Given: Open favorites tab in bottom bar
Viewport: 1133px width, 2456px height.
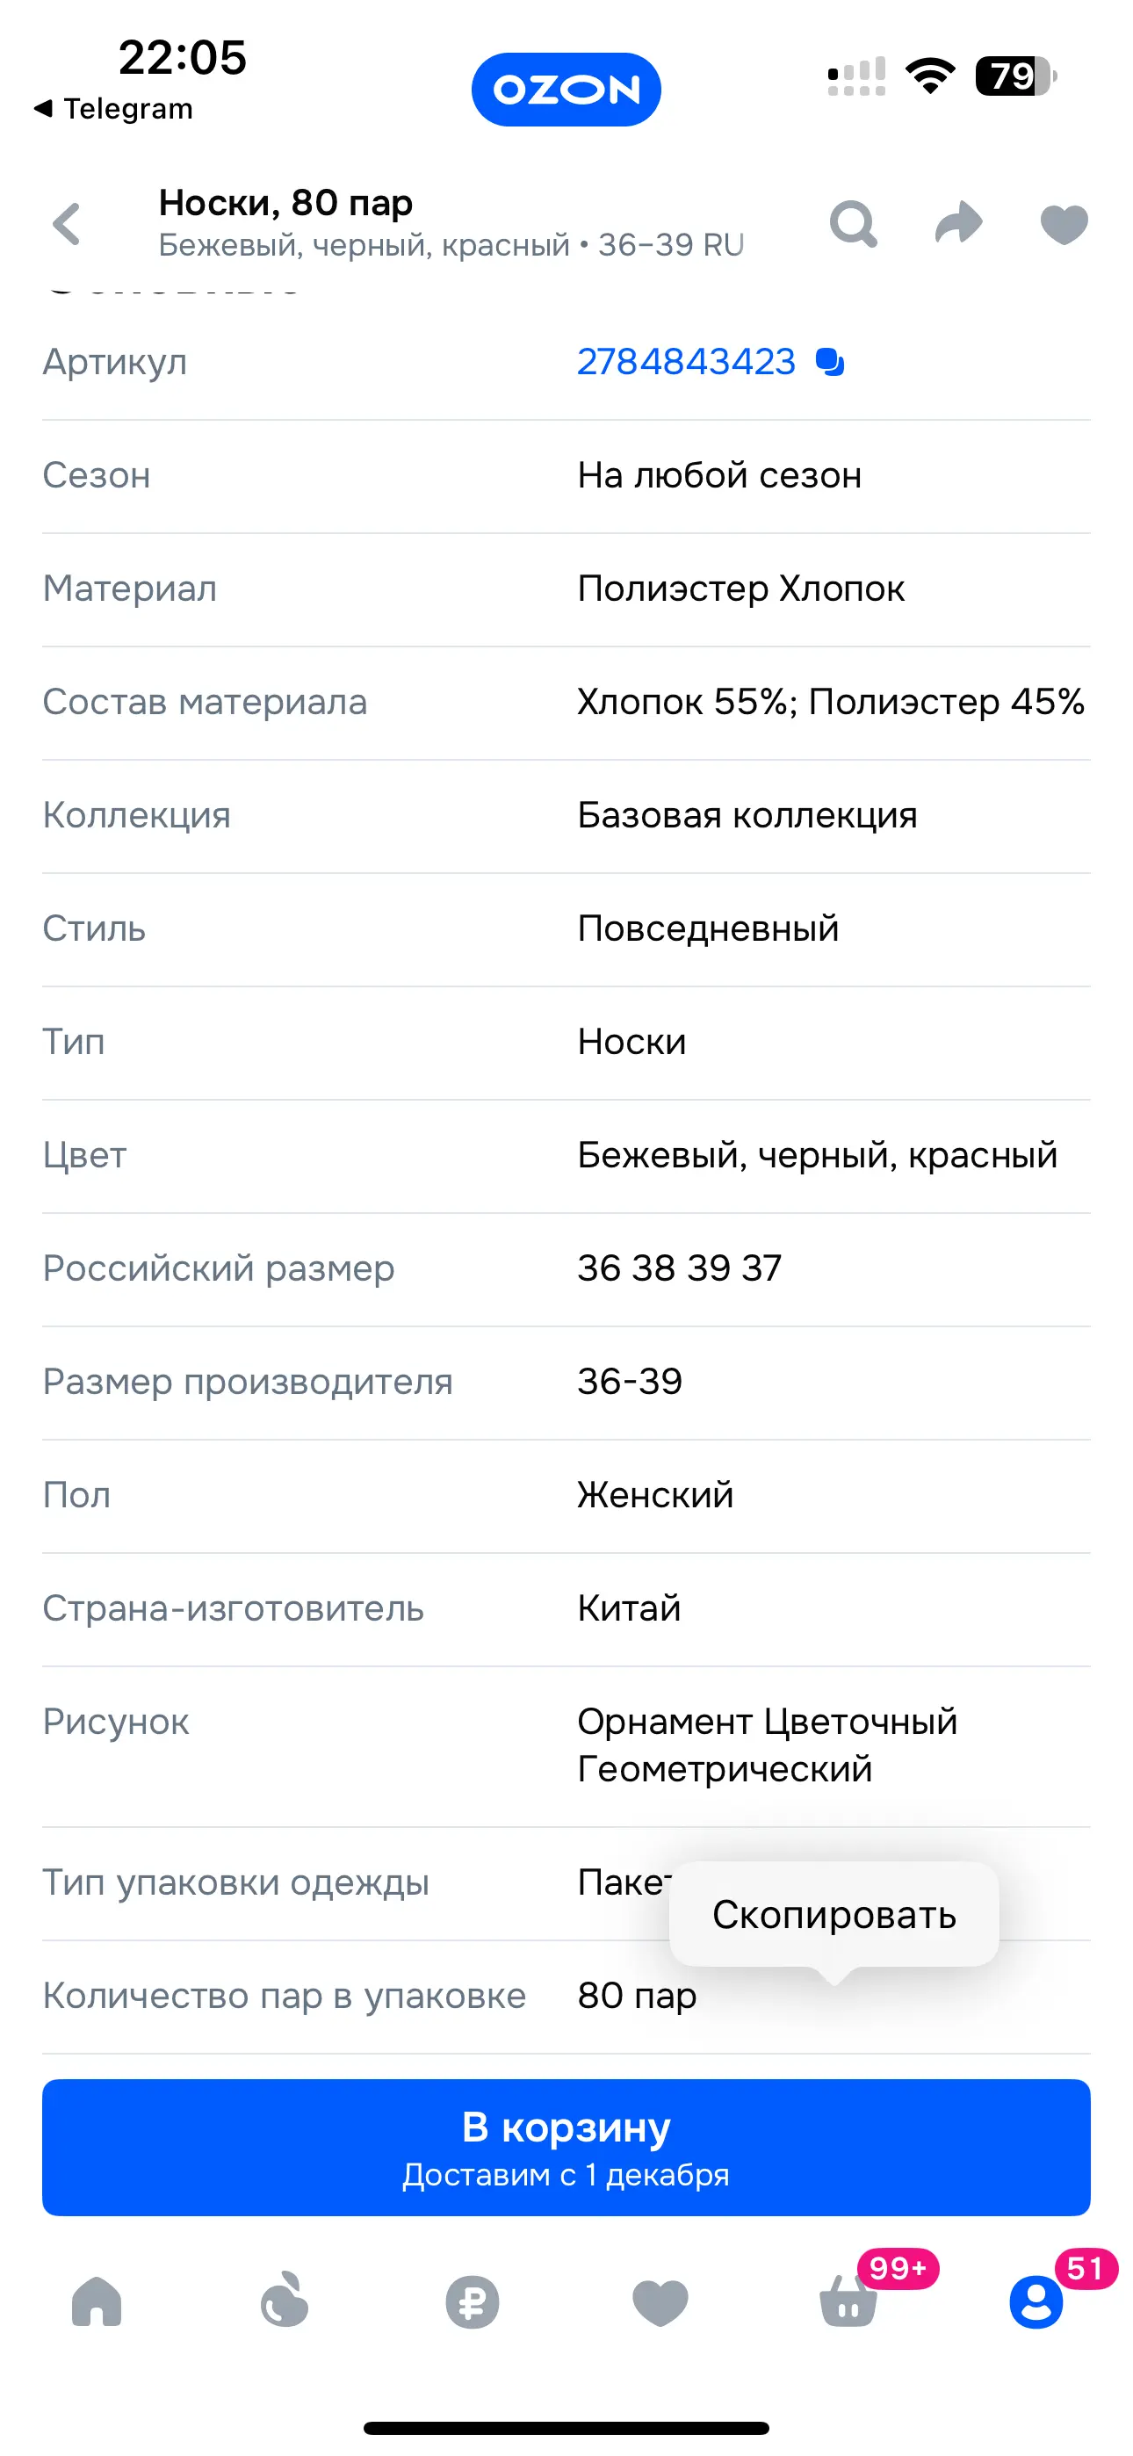Looking at the screenshot, I should click(x=660, y=2302).
